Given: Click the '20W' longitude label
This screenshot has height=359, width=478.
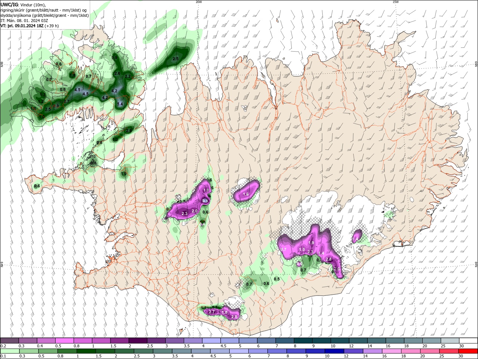Looking at the screenshot, I should coord(199,2).
